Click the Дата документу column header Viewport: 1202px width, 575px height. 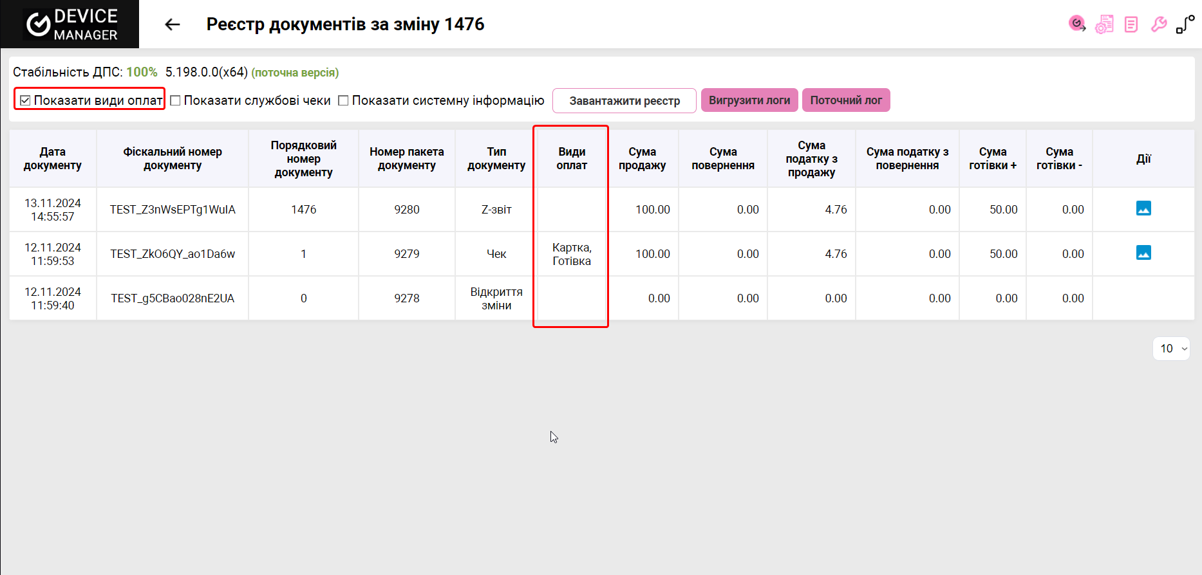click(53, 159)
